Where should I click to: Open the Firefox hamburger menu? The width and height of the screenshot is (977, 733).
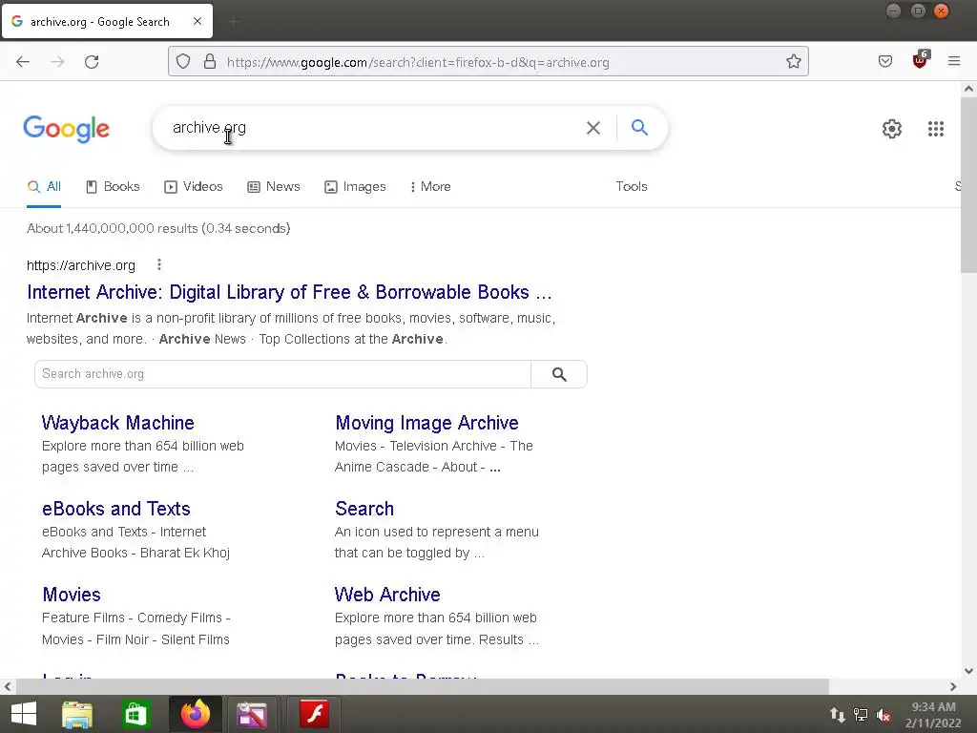pos(953,61)
